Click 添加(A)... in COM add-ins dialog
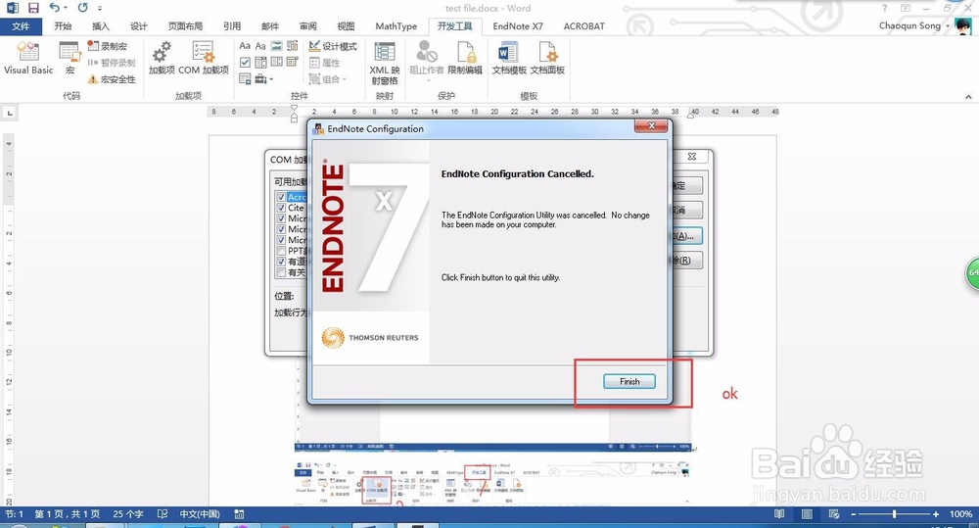This screenshot has width=979, height=528. click(x=686, y=235)
